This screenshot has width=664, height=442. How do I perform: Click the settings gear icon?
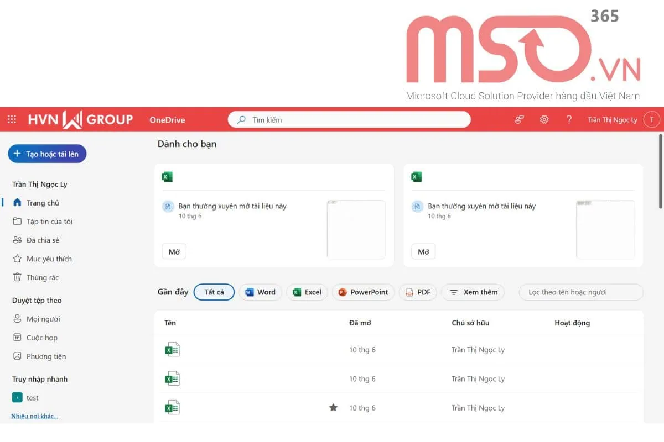coord(544,119)
